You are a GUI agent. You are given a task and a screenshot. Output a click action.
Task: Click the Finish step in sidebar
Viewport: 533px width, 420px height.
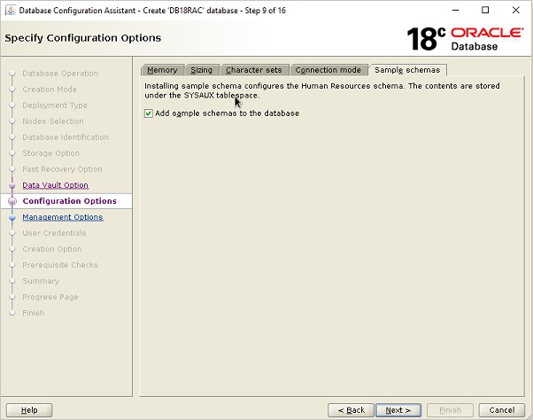[34, 313]
